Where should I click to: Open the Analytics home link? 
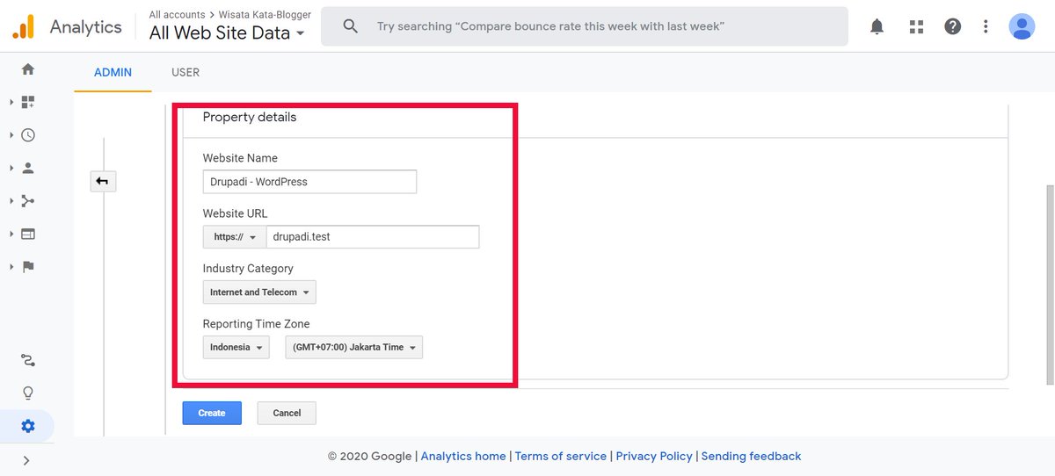[463, 456]
